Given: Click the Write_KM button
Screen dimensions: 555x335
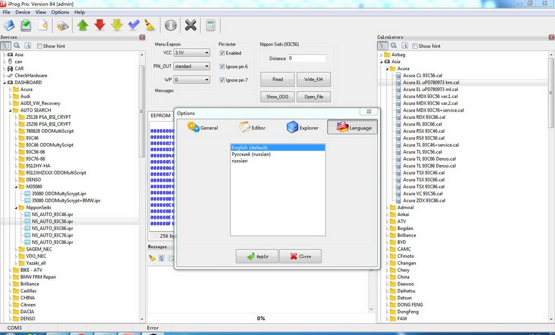Looking at the screenshot, I should 314,79.
